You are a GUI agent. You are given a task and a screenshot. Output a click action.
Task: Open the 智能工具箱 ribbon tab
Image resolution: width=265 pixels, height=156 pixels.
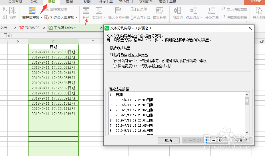click(168, 2)
